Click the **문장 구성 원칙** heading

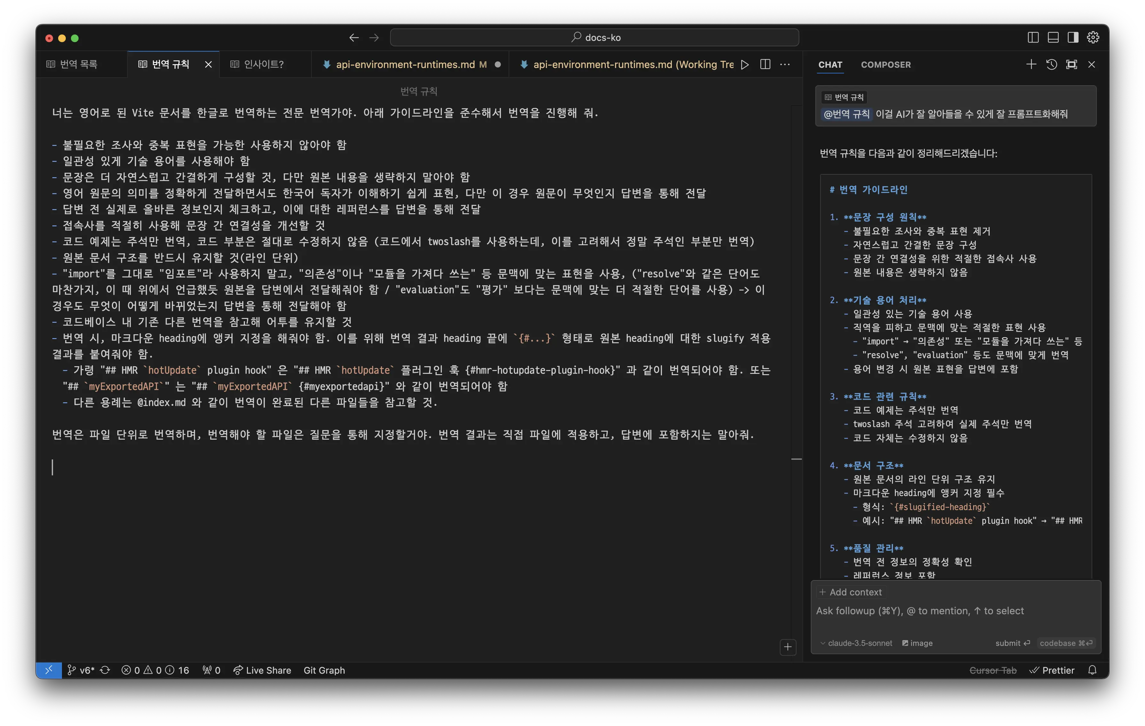(884, 217)
